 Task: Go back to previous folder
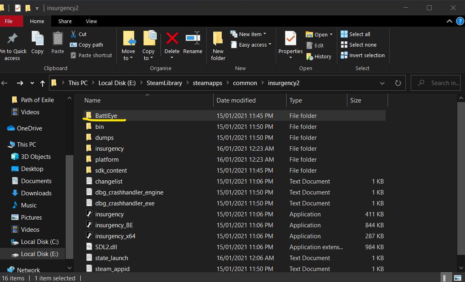coord(4,83)
